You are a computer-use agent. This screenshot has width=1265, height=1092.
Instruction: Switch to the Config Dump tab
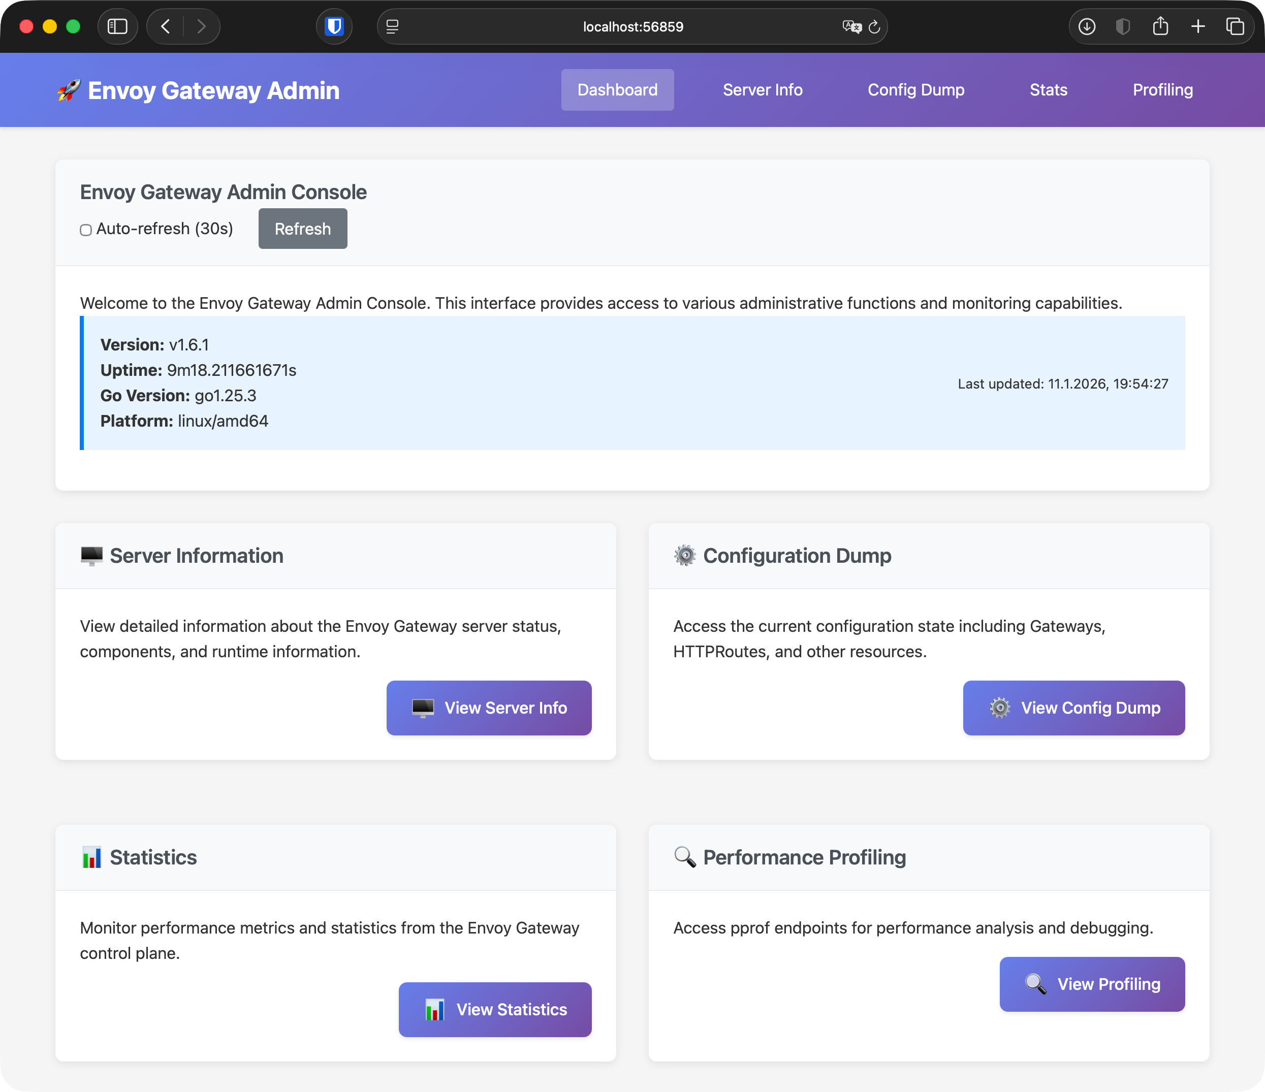(916, 90)
